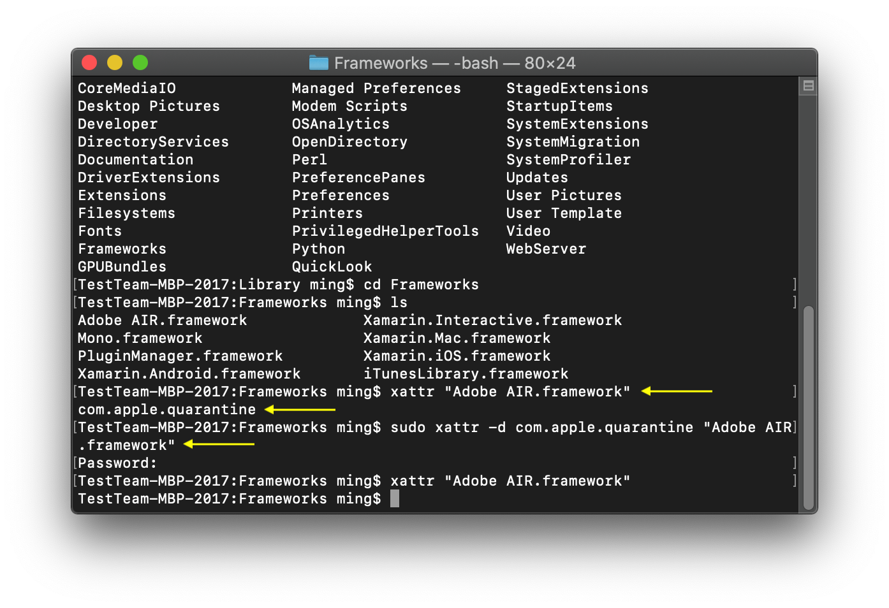This screenshot has height=608, width=889.
Task: Click the Password: prompt line
Action: tap(117, 463)
